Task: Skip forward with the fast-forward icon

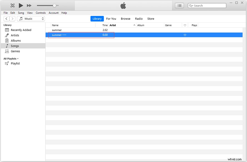Action: (x=29, y=5)
